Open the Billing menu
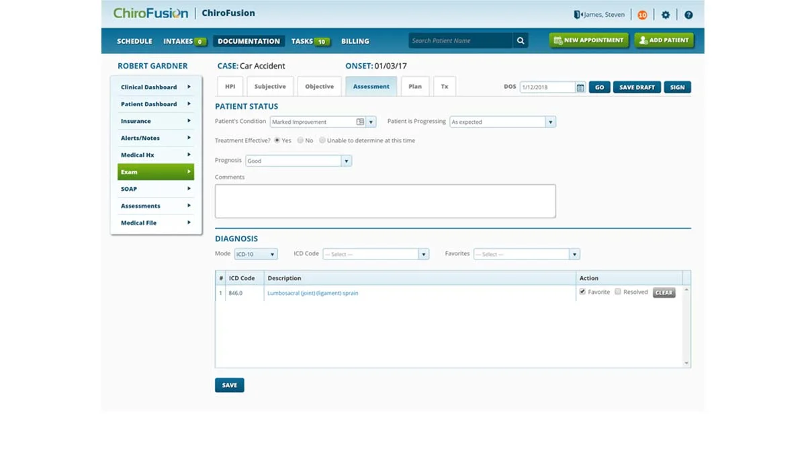Viewport: 806px width, 453px height. point(355,41)
